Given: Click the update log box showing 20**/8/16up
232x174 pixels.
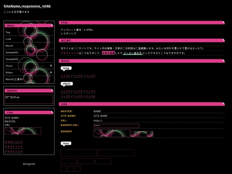Looking at the screenshot, I should click(29, 99).
